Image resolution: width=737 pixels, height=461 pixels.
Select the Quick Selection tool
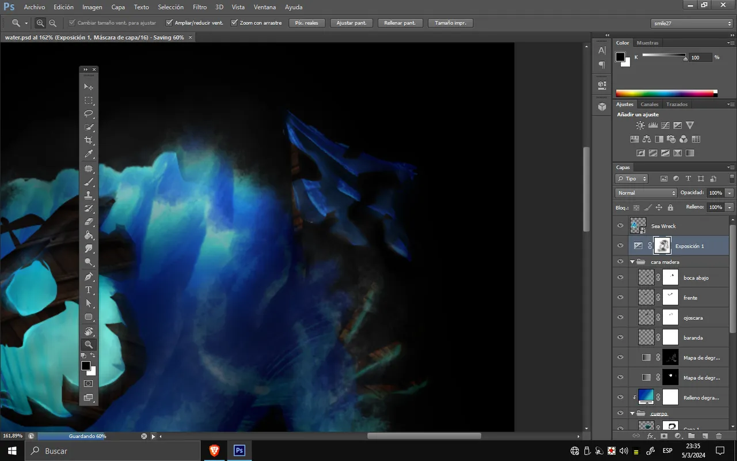point(89,127)
